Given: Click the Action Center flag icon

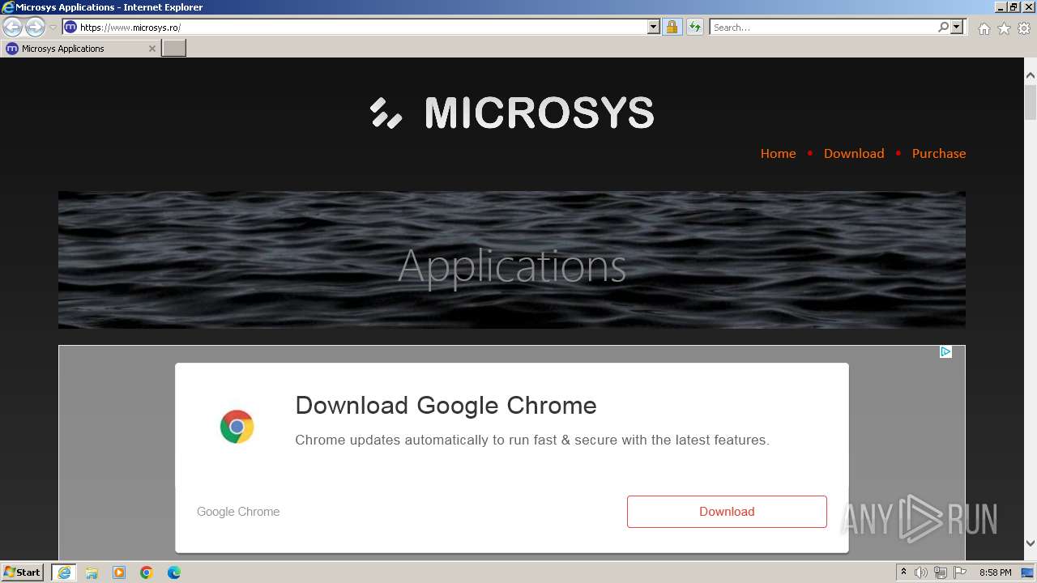Looking at the screenshot, I should pos(960,572).
